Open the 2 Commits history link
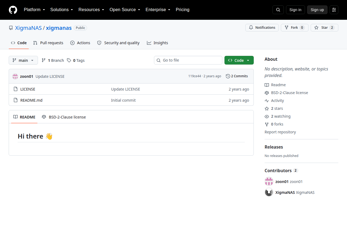The width and height of the screenshot is (347, 244). pos(237,76)
